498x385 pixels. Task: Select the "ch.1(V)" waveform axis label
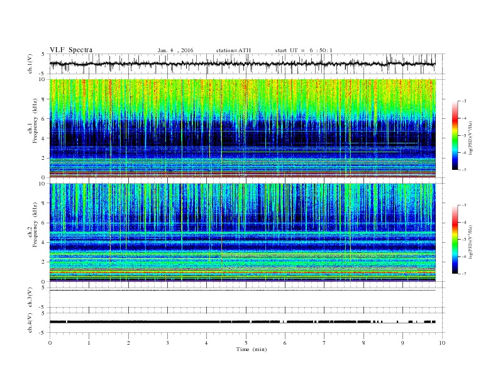pyautogui.click(x=30, y=64)
